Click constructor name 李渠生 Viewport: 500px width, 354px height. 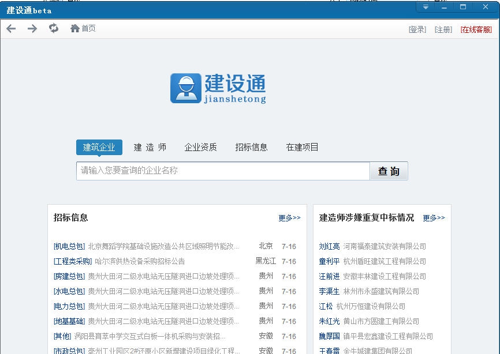tap(329, 291)
